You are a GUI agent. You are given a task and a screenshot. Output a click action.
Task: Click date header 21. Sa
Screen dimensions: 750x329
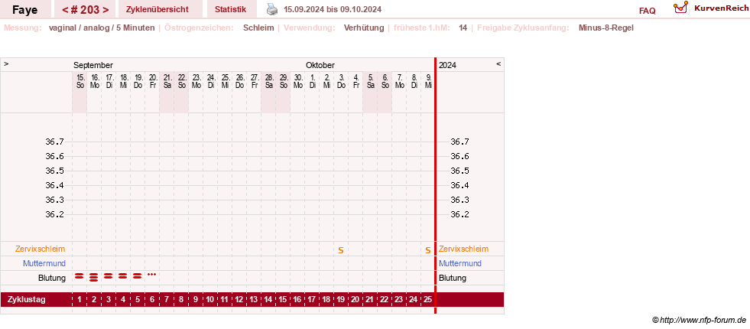(167, 81)
